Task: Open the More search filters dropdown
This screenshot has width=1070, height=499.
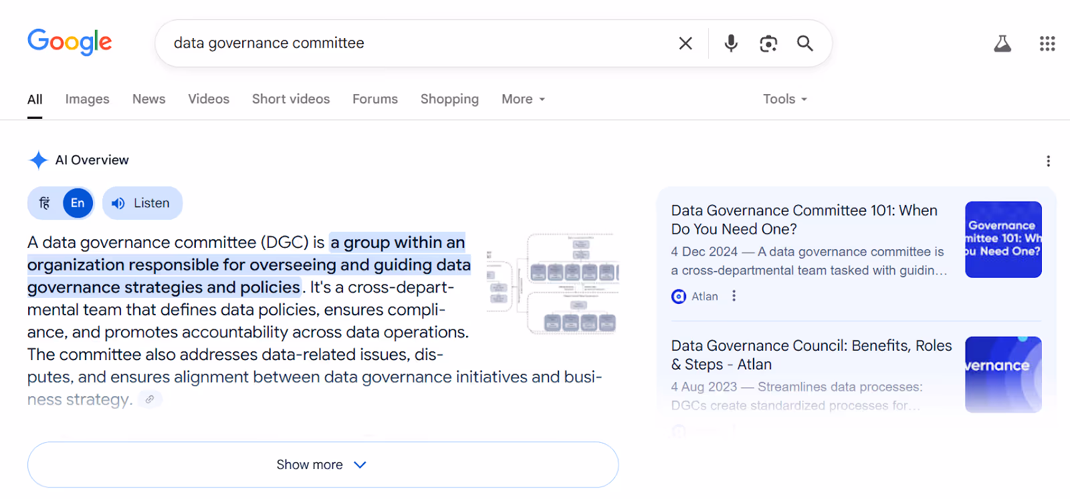Action: pos(524,99)
